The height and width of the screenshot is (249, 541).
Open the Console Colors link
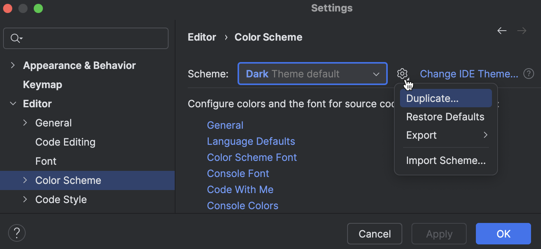[243, 205]
